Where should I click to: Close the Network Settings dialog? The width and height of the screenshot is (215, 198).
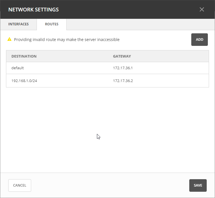[x=202, y=9]
